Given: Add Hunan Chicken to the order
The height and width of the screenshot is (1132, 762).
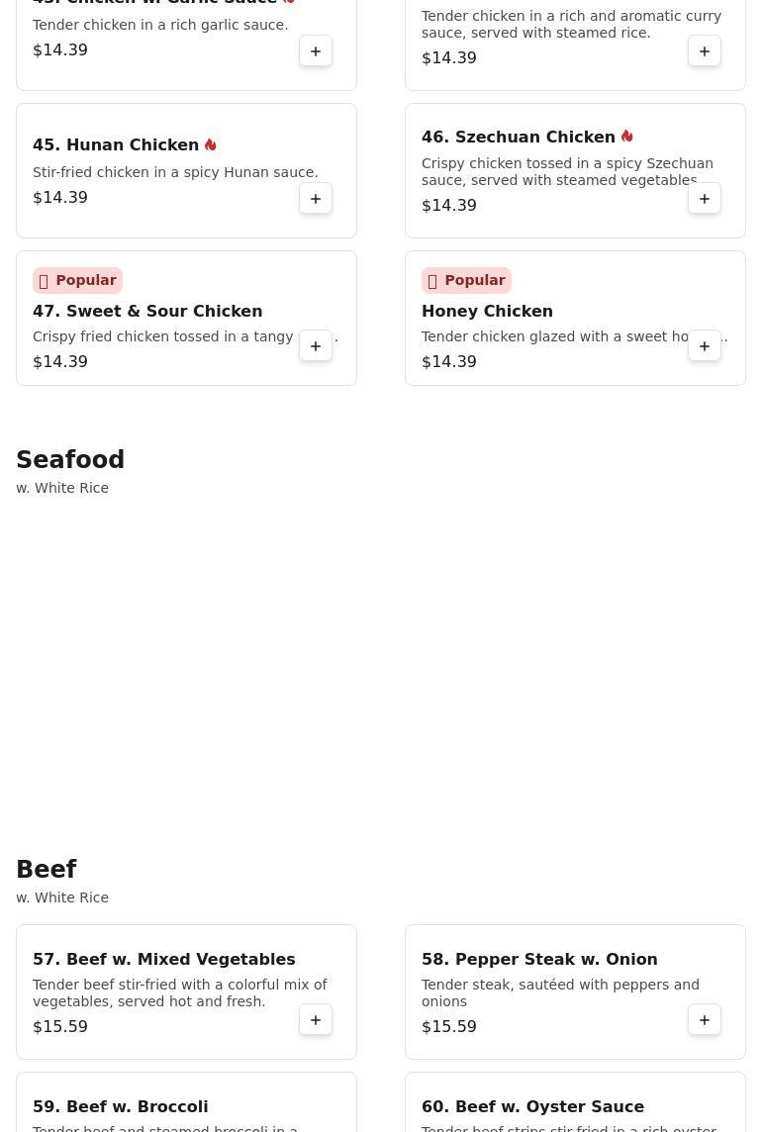Looking at the screenshot, I should (x=316, y=199).
